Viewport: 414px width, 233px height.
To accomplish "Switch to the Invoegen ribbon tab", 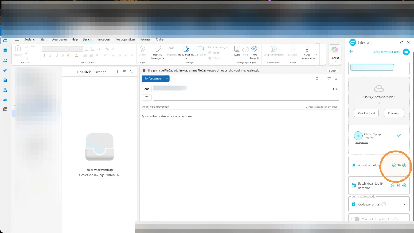I will (103, 39).
